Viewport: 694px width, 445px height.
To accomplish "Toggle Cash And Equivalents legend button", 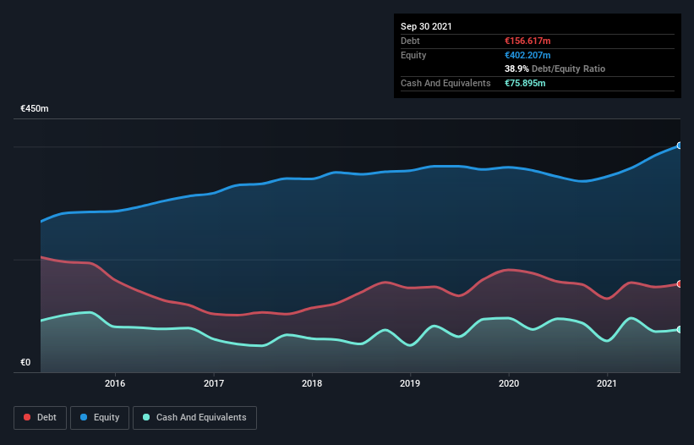I will (194, 418).
